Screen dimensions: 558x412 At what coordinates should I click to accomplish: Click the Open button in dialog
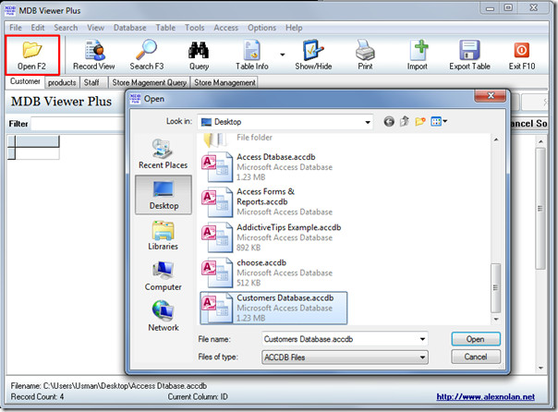476,339
